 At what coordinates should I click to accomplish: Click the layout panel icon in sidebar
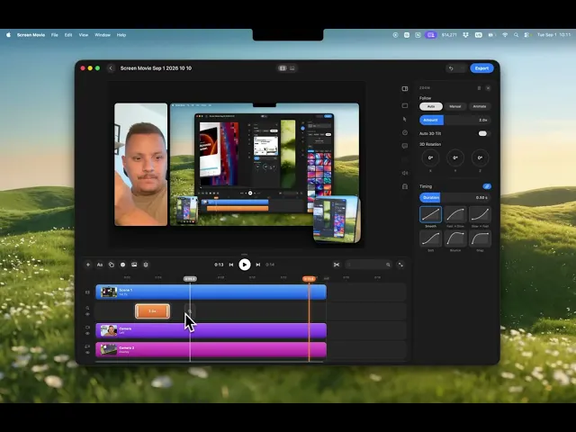405,88
